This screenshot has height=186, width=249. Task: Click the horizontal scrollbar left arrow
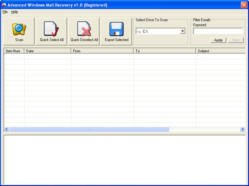coord(6,129)
